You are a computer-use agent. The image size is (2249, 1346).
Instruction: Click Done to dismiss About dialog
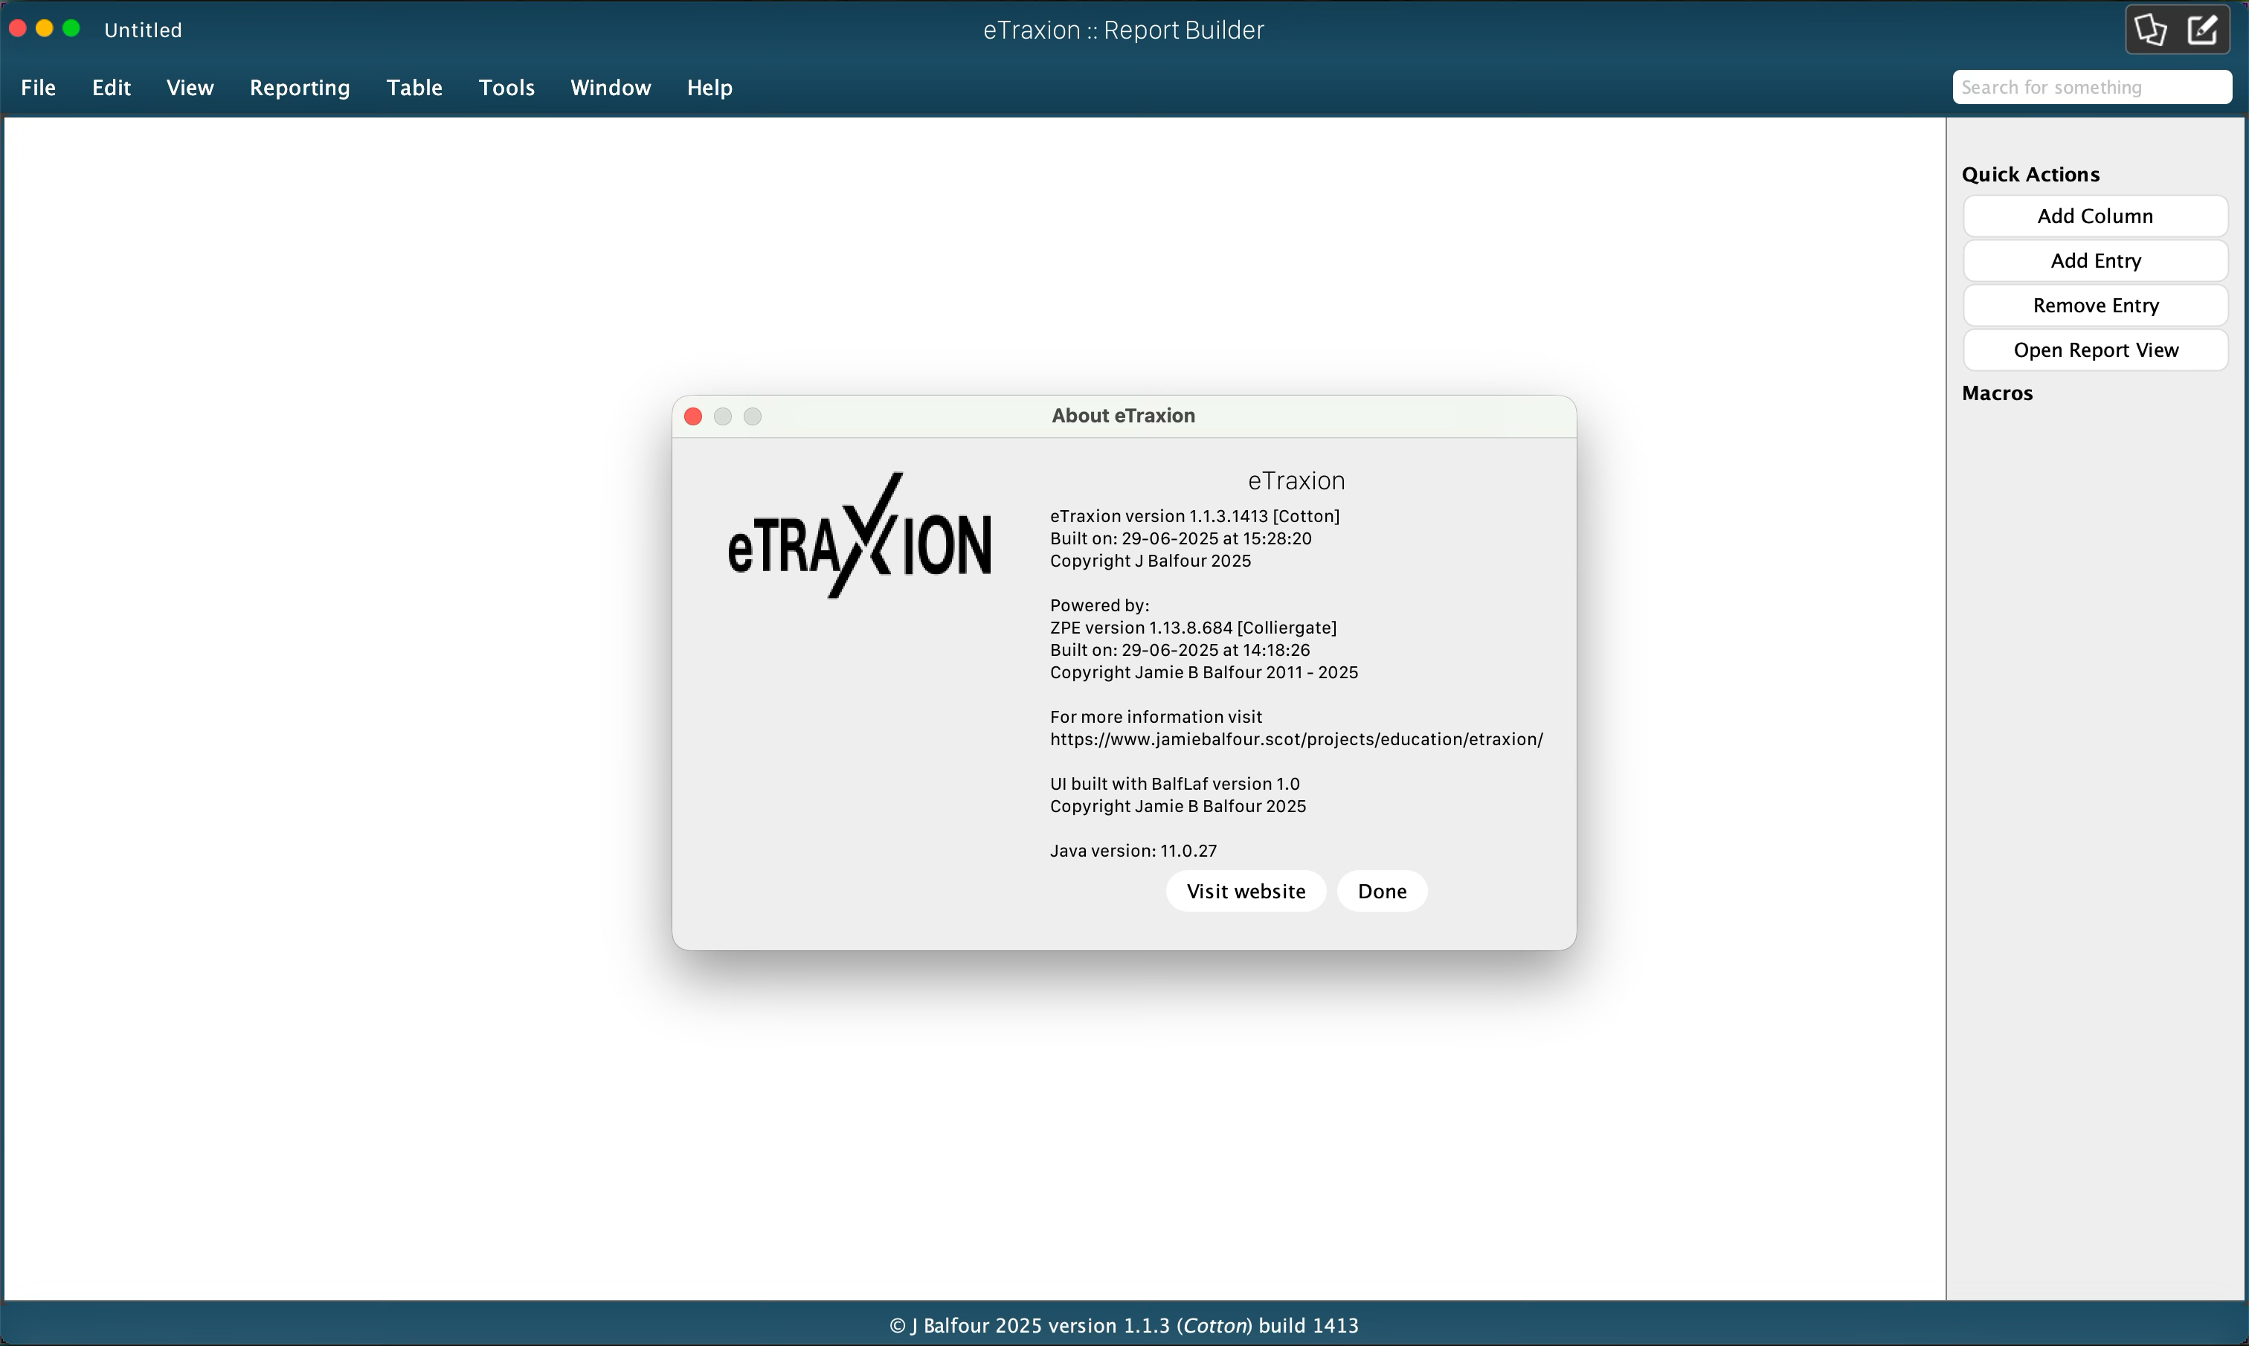(1382, 891)
